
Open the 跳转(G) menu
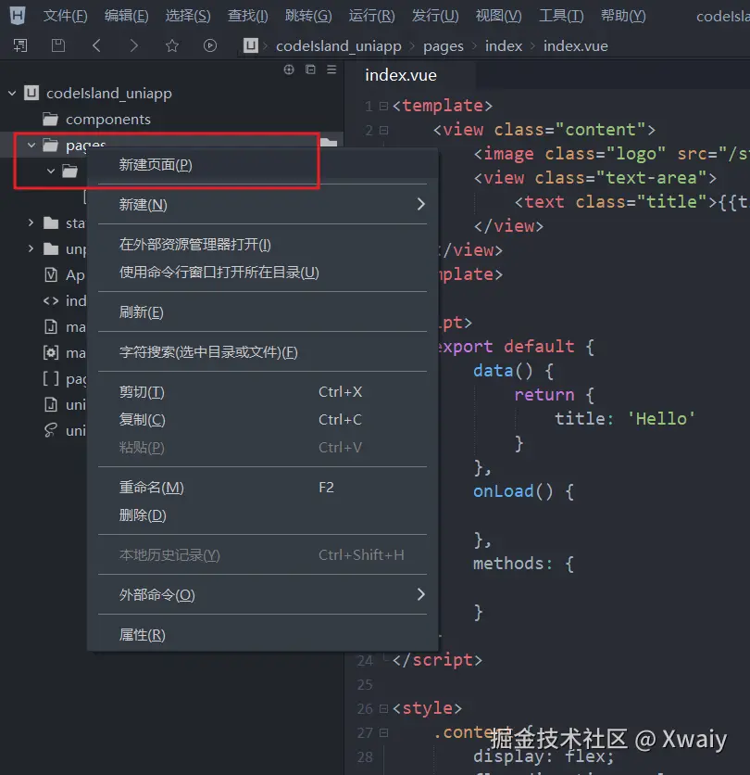click(308, 16)
